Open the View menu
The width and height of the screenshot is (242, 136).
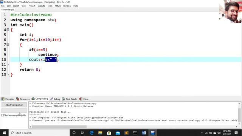point(24,6)
